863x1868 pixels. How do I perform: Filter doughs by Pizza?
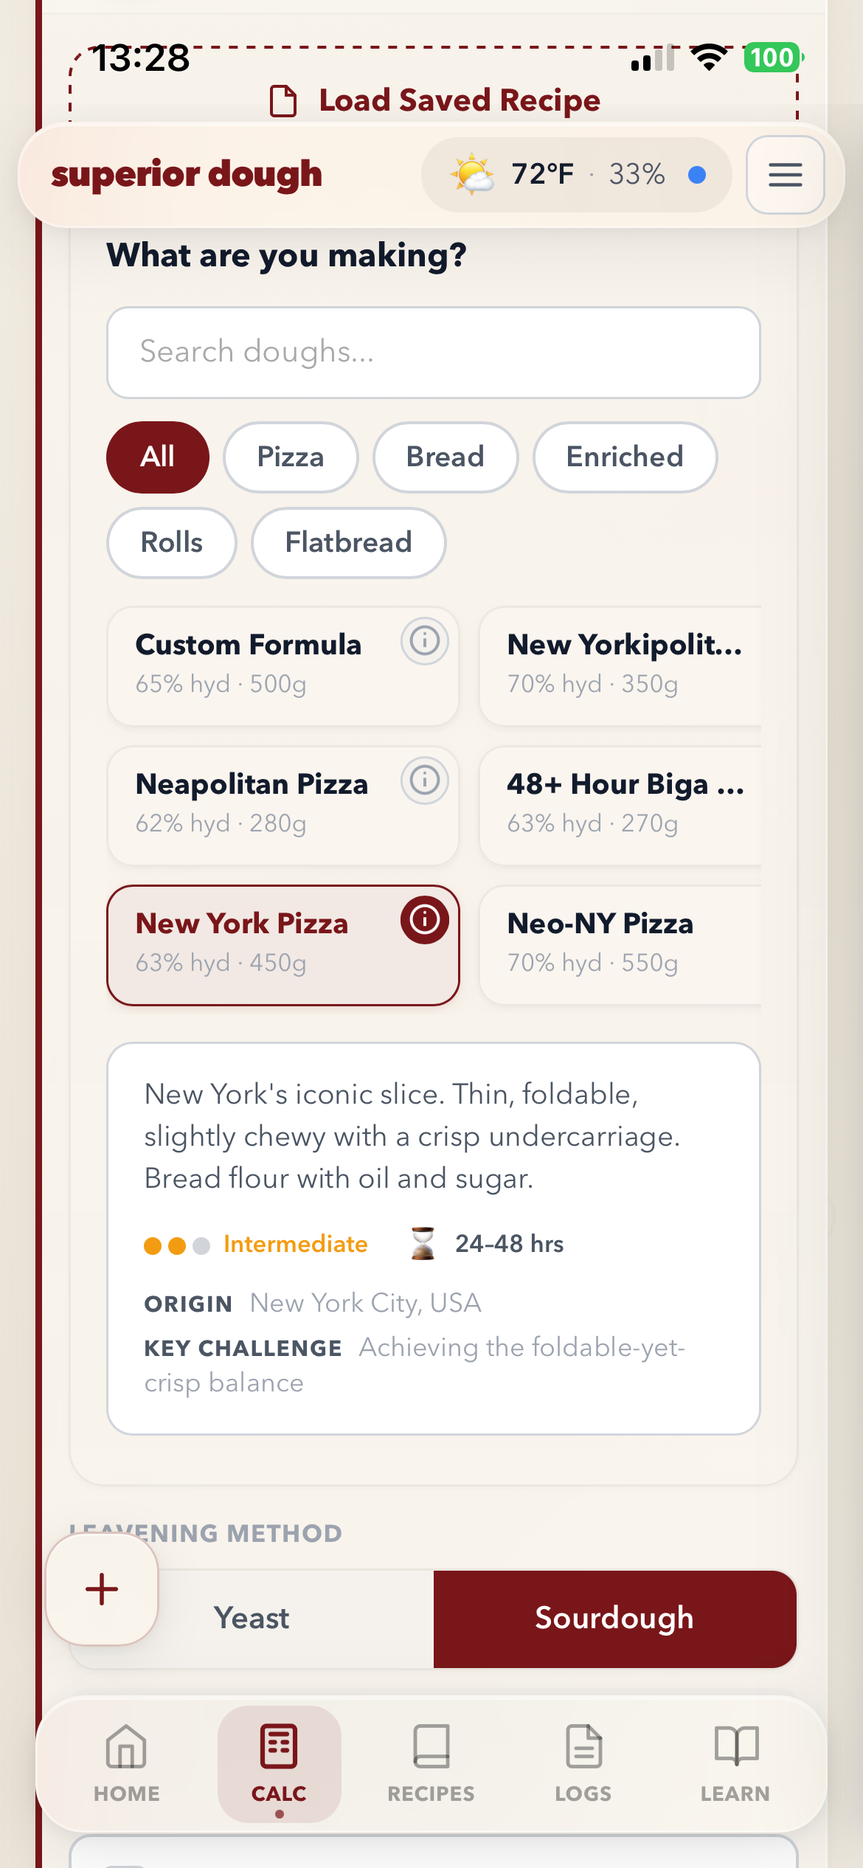291,457
